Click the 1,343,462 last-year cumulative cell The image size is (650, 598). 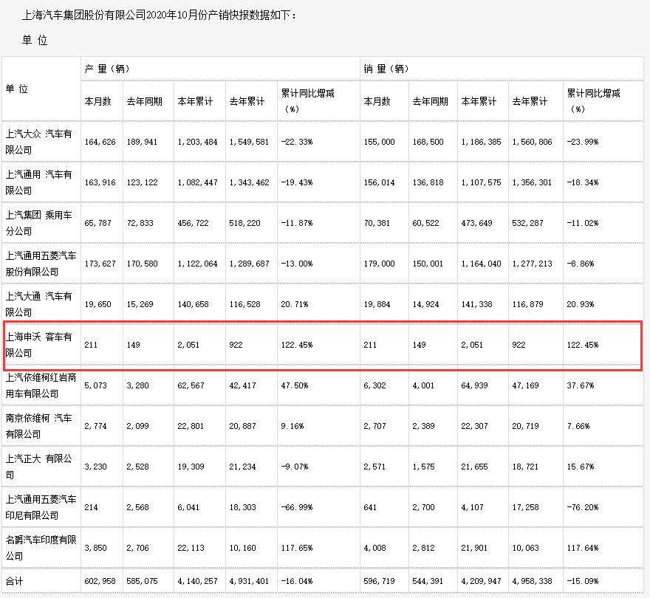[249, 182]
